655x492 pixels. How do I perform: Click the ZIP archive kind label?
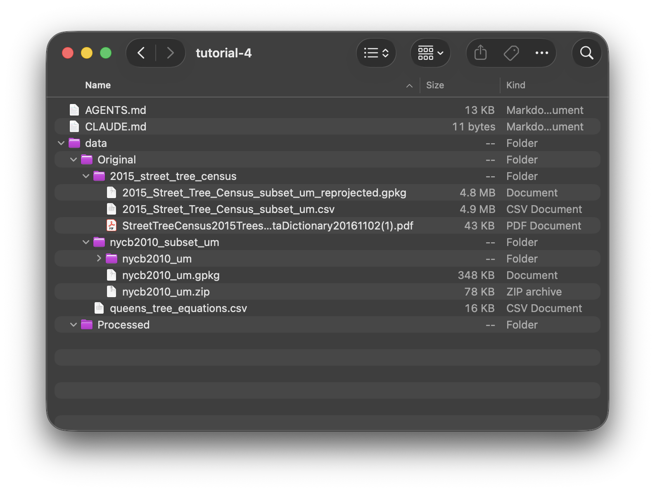tap(534, 292)
